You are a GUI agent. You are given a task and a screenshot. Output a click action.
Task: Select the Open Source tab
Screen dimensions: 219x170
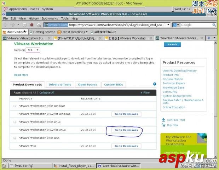(x=88, y=85)
